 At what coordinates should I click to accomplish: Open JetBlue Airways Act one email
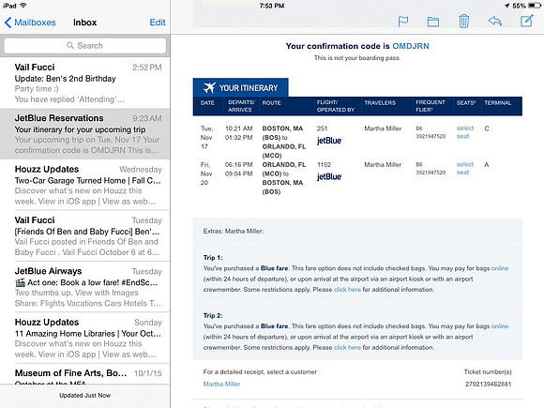85,287
